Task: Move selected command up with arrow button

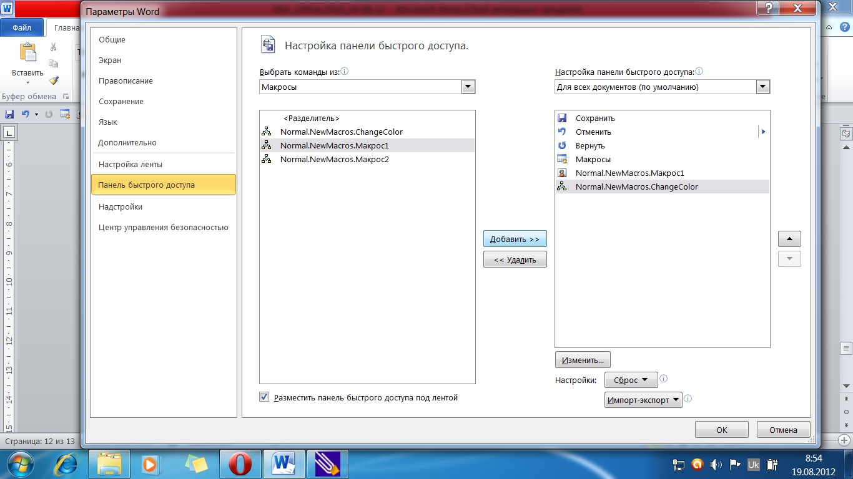Action: click(789, 239)
